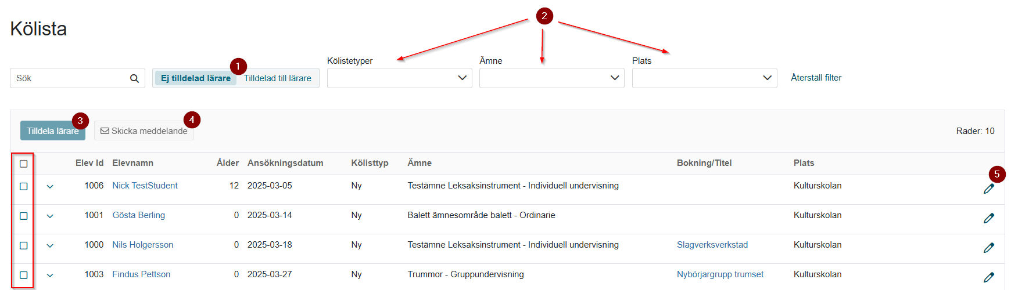The width and height of the screenshot is (1011, 290).
Task: Select Gösta Berling's row checkbox
Action: pos(24,216)
